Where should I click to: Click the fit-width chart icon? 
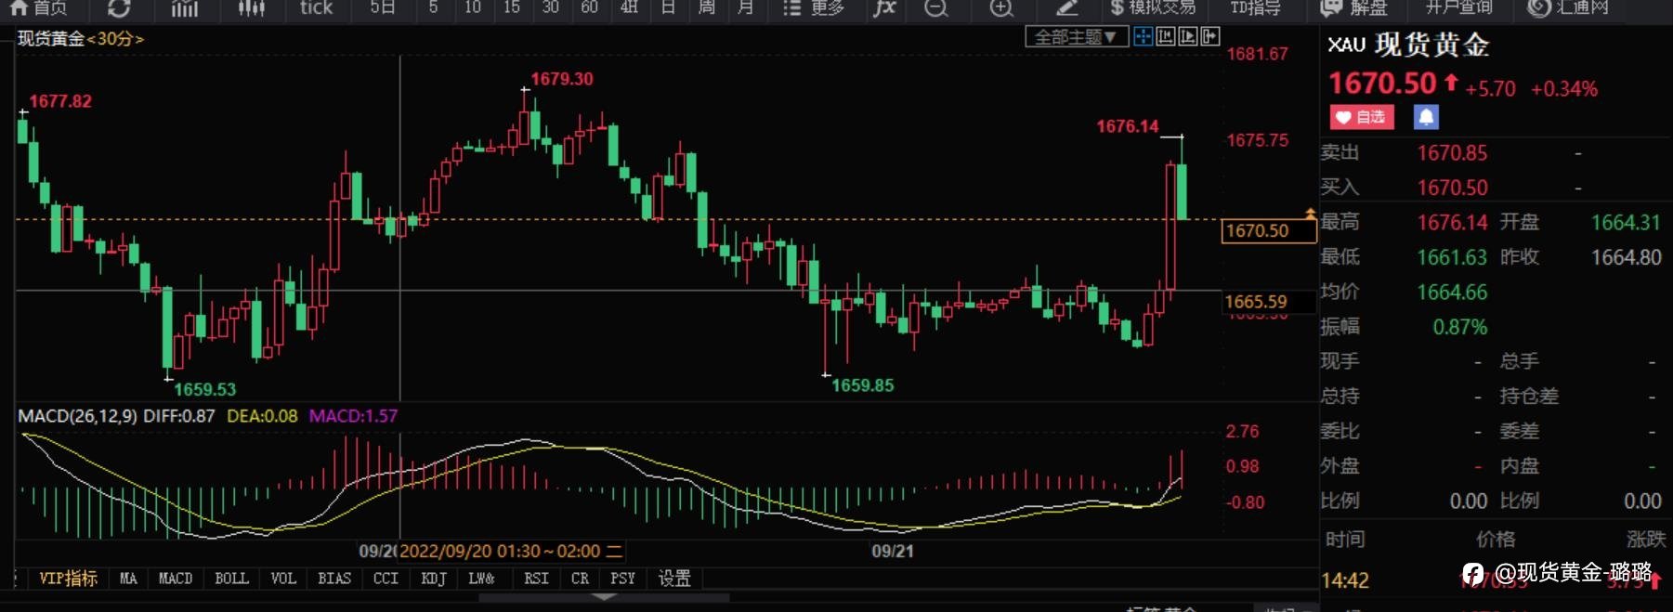[x=1165, y=37]
